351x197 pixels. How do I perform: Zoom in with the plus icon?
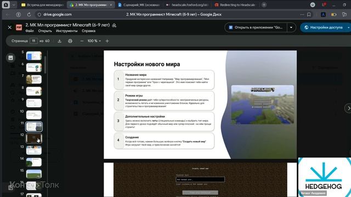(107, 41)
